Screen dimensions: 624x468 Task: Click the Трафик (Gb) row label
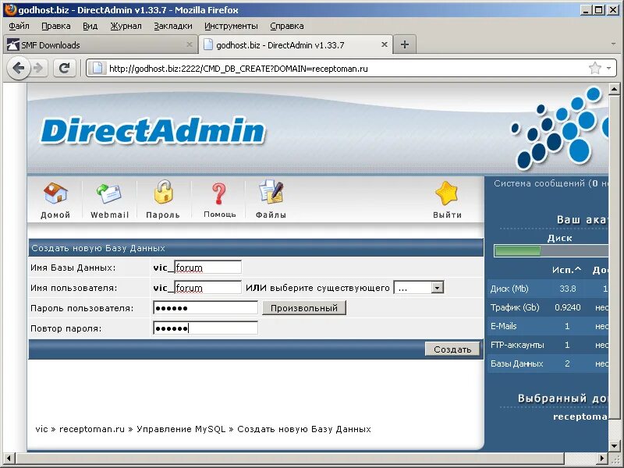(515, 307)
